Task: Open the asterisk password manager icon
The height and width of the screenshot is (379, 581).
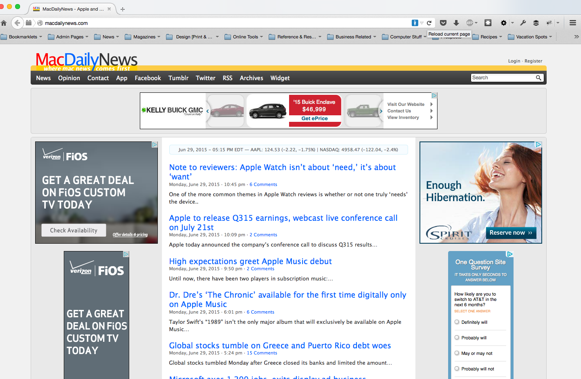Action: click(x=488, y=23)
